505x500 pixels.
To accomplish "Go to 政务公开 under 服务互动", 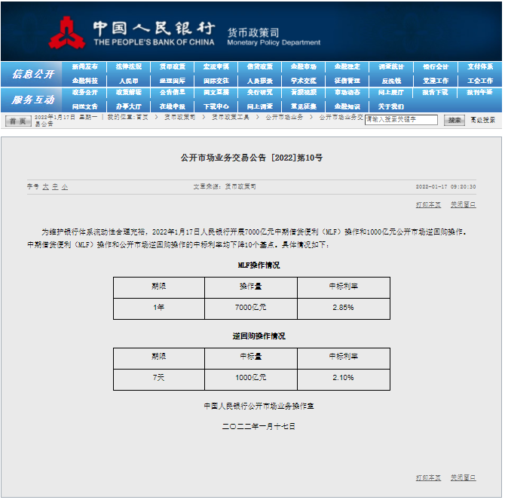I will tap(84, 93).
